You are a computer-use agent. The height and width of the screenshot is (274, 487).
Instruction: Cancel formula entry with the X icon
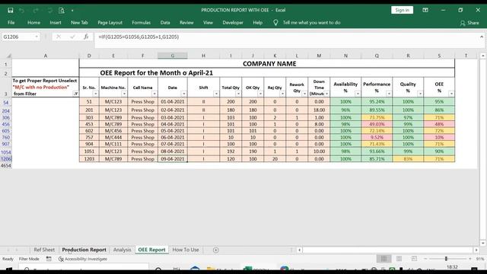point(59,37)
